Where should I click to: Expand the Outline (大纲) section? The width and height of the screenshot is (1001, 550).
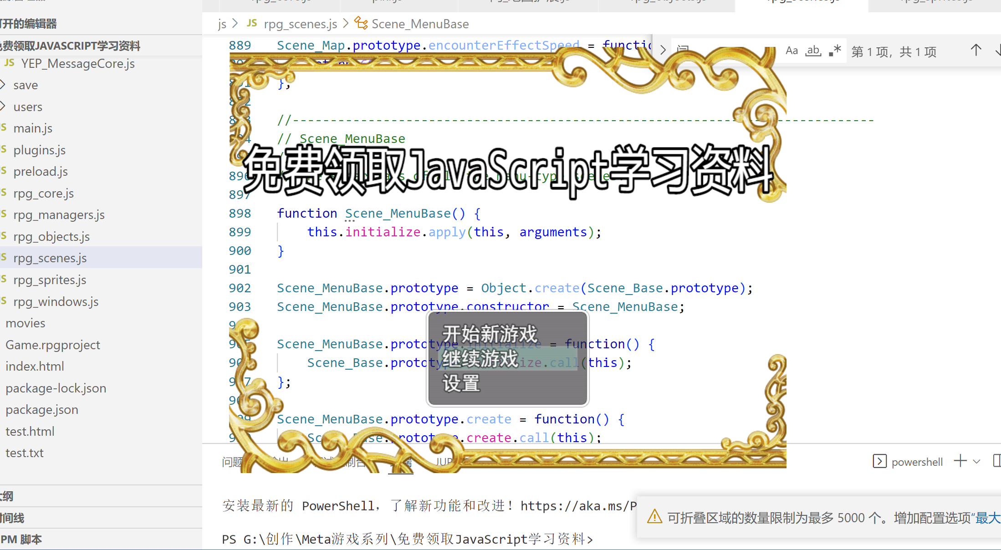point(101,496)
